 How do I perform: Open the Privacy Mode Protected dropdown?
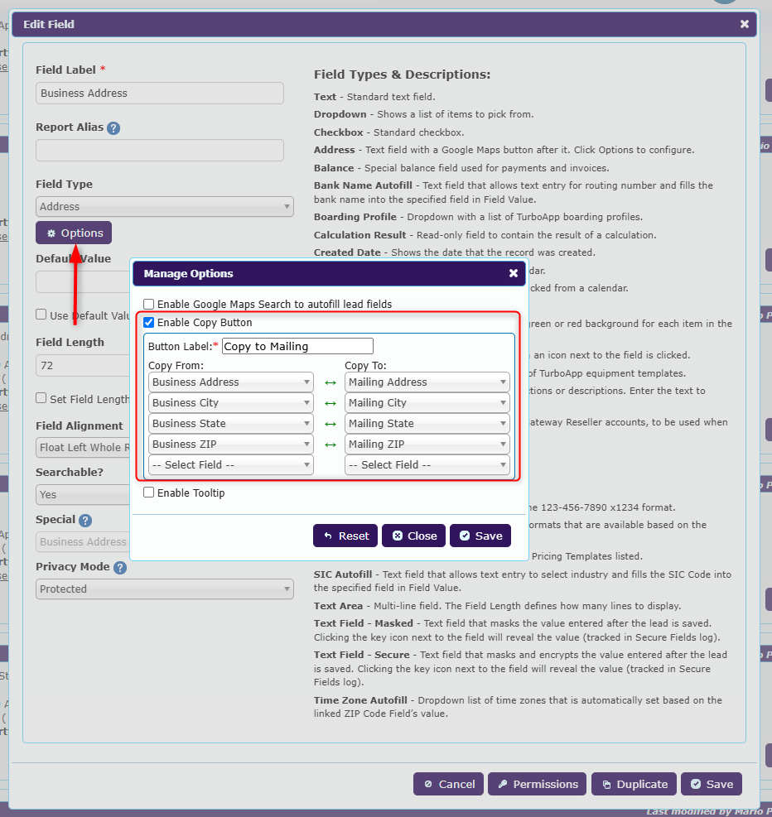coord(165,589)
